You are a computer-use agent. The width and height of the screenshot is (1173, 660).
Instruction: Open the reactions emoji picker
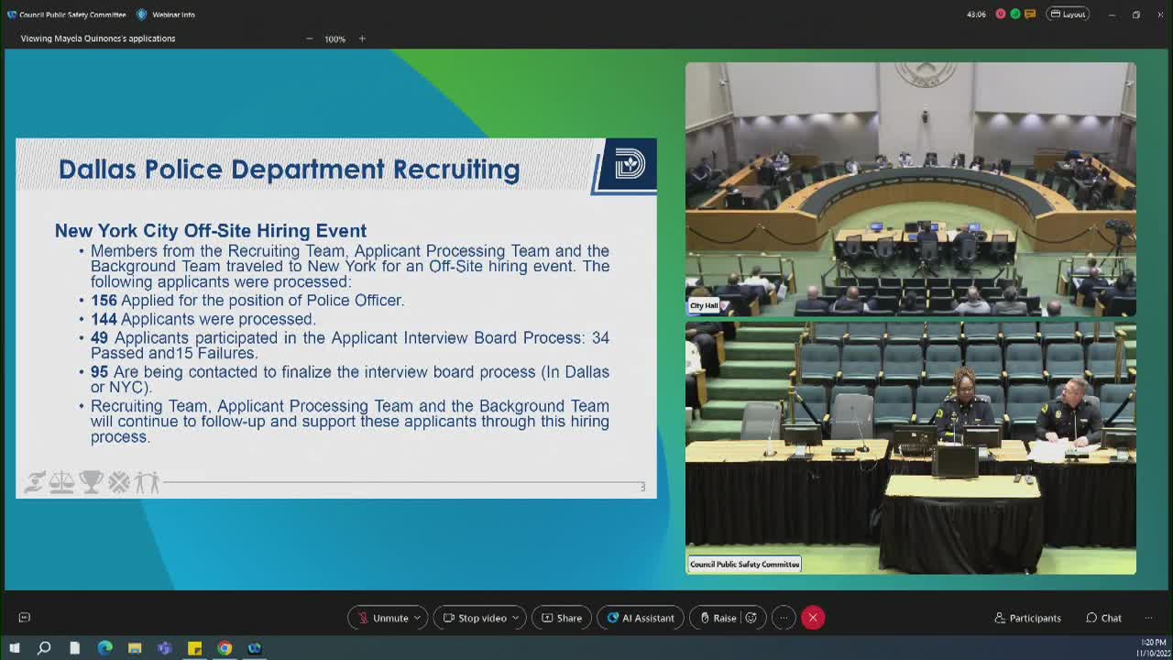tap(751, 618)
